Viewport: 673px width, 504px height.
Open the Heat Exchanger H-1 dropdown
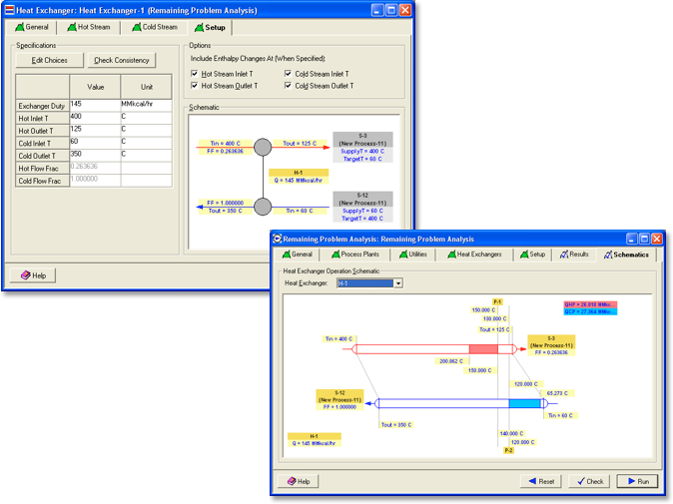point(397,283)
